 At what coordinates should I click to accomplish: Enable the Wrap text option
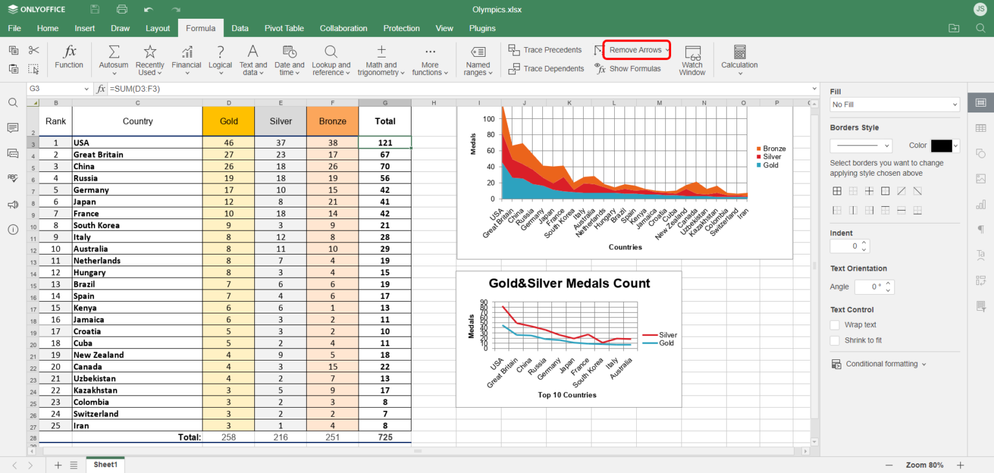click(x=835, y=324)
